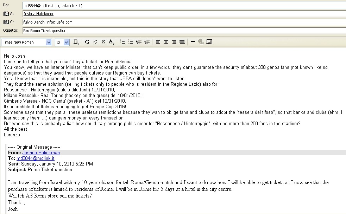
Task: Align text to the right
Action: coord(174,42)
